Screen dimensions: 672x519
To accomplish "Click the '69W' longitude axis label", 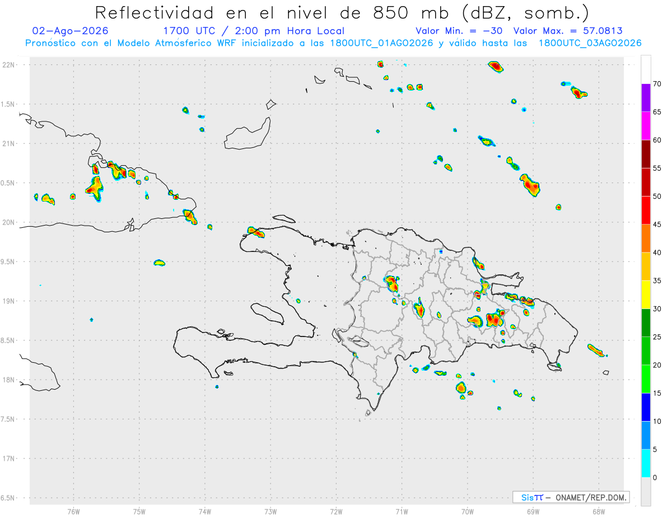I will [x=533, y=511].
